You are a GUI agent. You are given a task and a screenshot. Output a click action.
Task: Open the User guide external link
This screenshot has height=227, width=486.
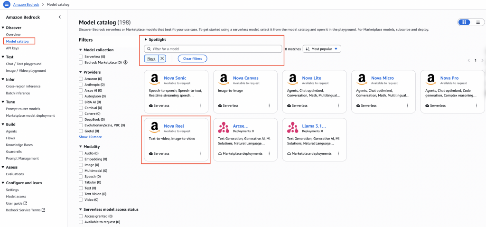(x=17, y=203)
